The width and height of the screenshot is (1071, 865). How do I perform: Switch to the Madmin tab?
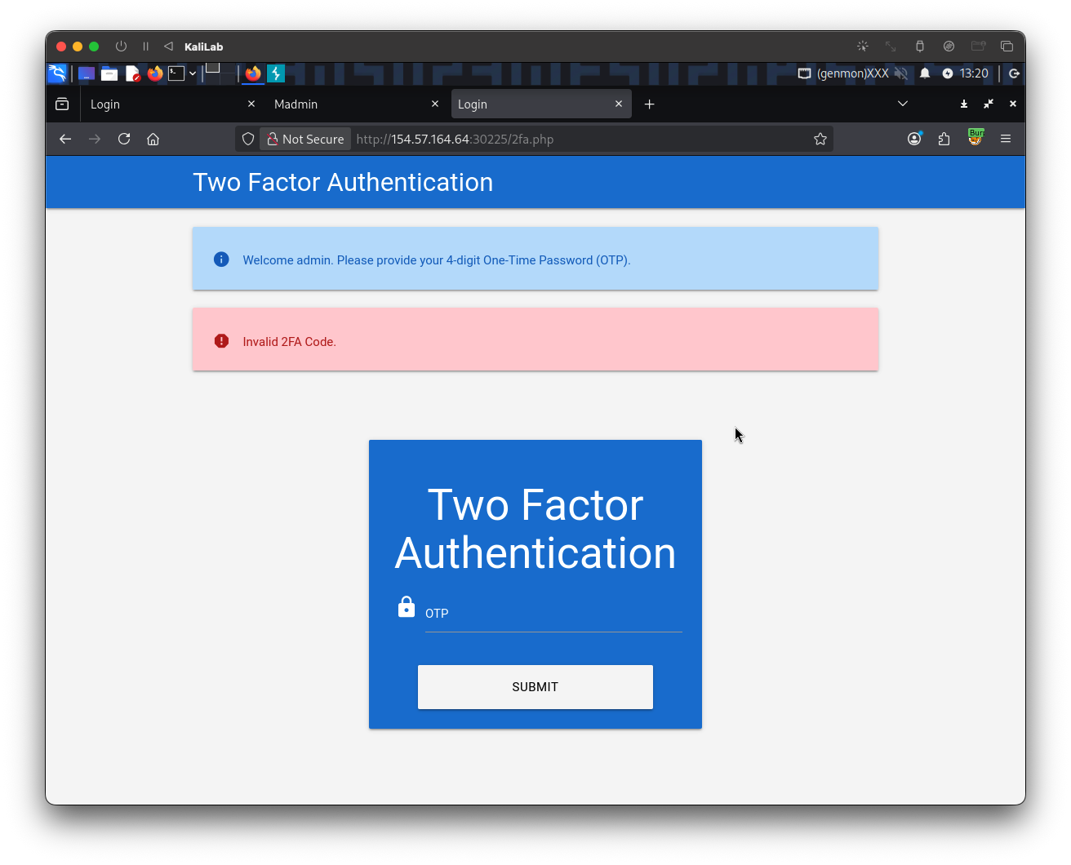coord(351,104)
